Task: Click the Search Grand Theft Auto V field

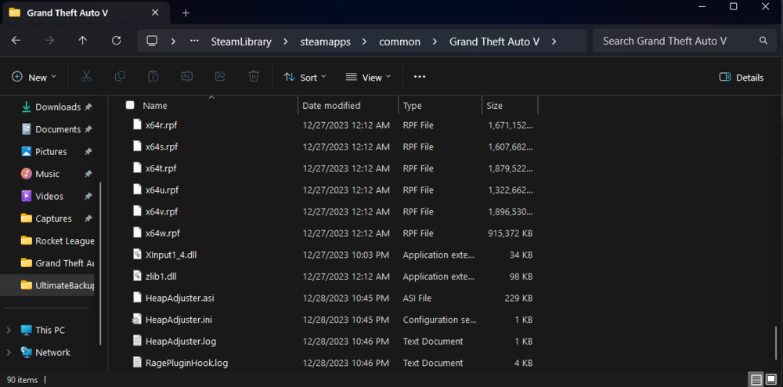Action: [x=673, y=41]
